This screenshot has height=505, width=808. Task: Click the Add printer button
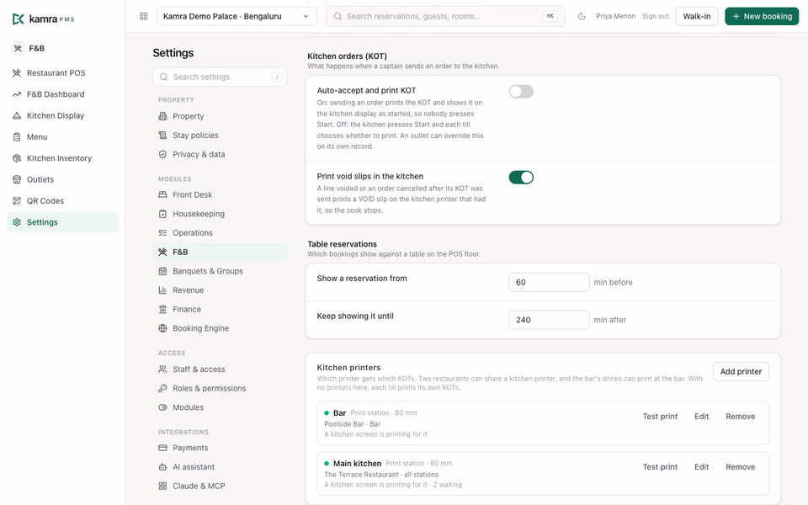coord(741,371)
